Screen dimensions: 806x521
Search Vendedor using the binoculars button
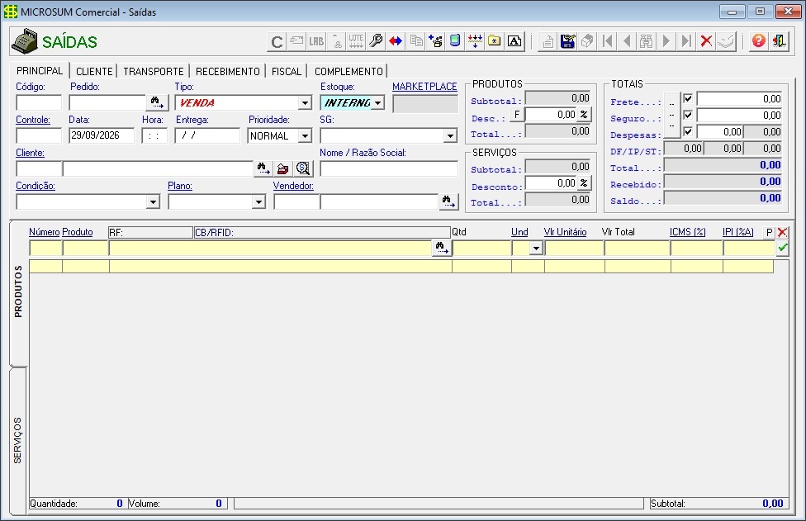coord(448,201)
